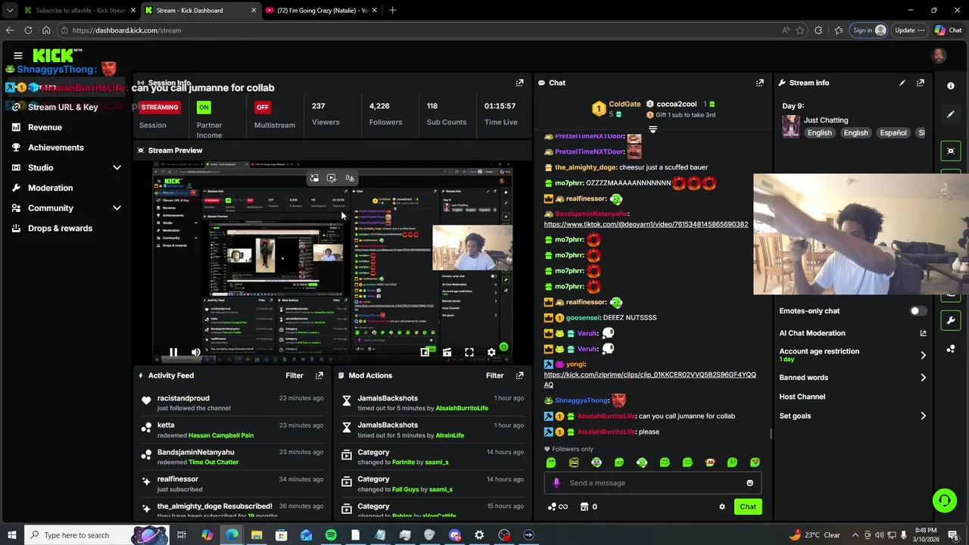
Task: Open Account age restriction settings
Action: tap(852, 354)
